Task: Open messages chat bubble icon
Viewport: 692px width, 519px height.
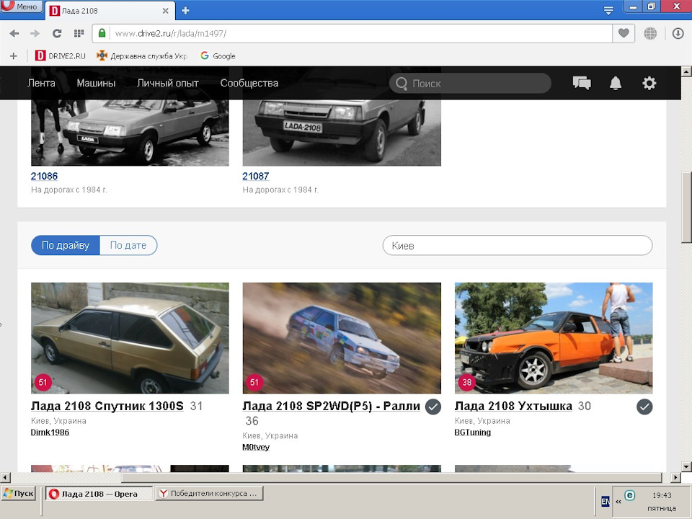Action: [x=582, y=83]
